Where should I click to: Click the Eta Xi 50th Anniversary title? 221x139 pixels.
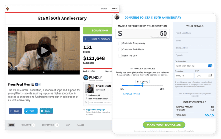click(62, 18)
